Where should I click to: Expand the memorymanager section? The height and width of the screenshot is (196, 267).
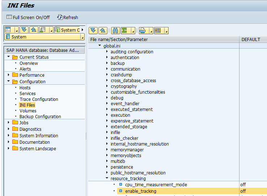[x=107, y=150]
